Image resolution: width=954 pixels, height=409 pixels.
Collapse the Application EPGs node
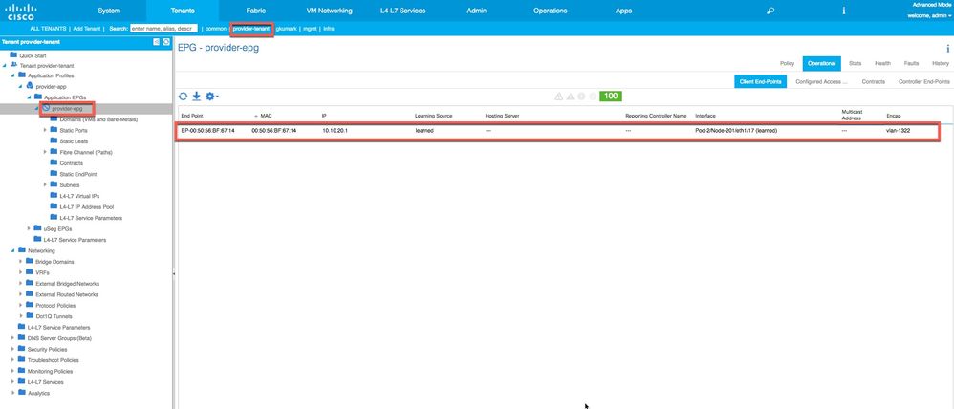[29, 97]
